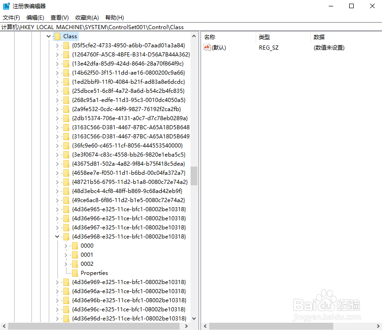Viewport: 382px width, 330px height.
Task: Click the tree scroll up arrow
Action: click(x=194, y=36)
